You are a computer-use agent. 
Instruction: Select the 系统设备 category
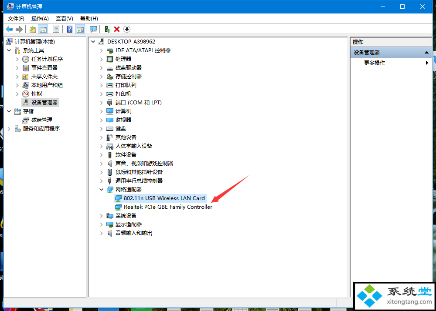pyautogui.click(x=126, y=216)
